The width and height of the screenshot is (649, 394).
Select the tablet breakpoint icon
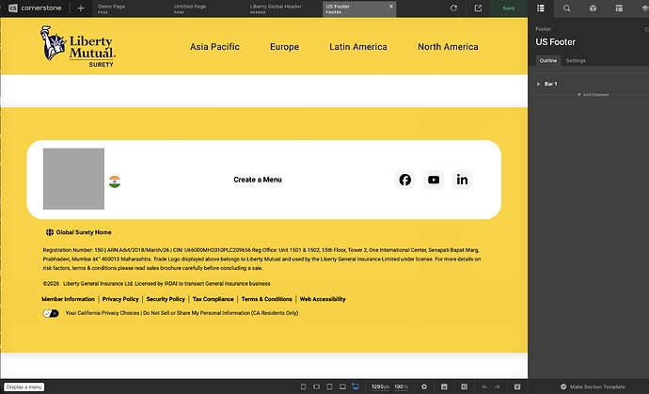[329, 386]
